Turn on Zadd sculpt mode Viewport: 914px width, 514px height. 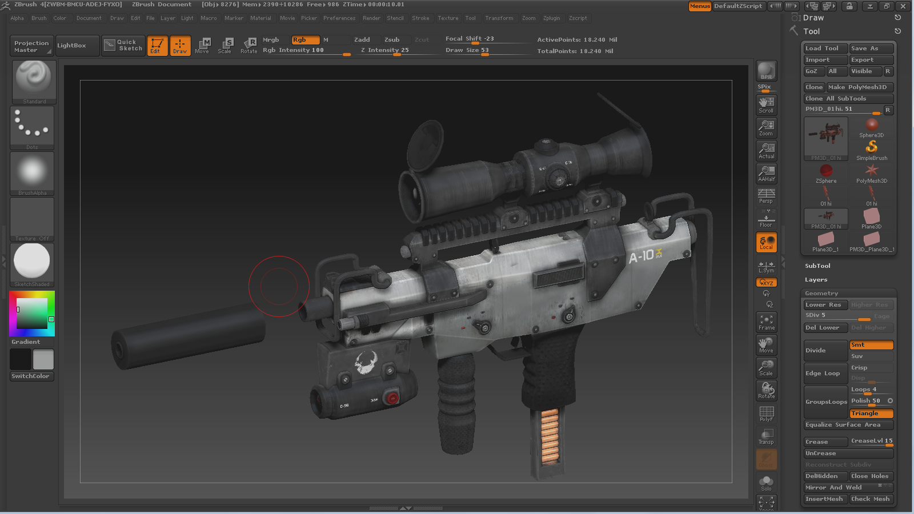pyautogui.click(x=362, y=40)
